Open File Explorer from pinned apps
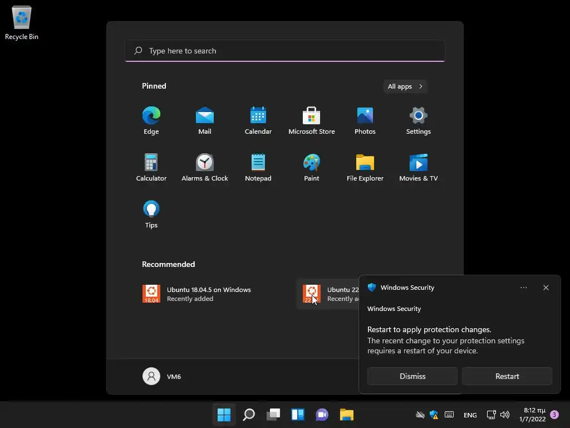The image size is (570, 428). [x=365, y=167]
